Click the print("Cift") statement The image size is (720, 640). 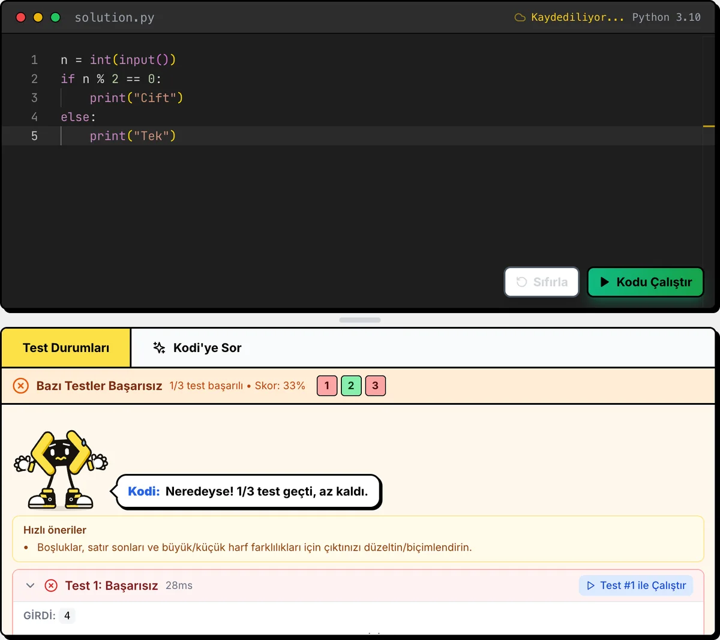point(136,98)
